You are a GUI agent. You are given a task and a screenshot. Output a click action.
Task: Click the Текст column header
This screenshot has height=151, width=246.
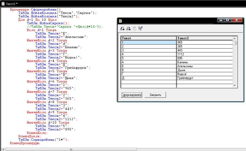pos(149,38)
